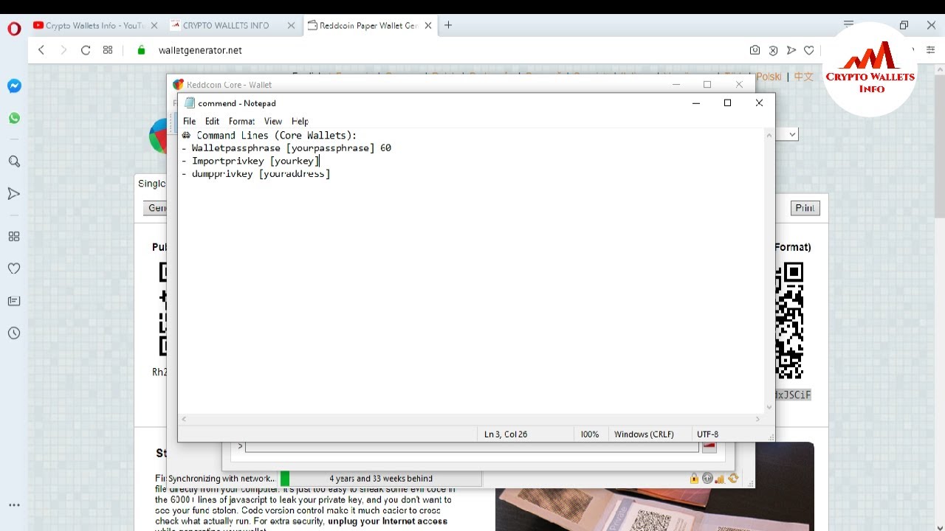Open a new browser tab
The height and width of the screenshot is (531, 945).
click(x=448, y=25)
